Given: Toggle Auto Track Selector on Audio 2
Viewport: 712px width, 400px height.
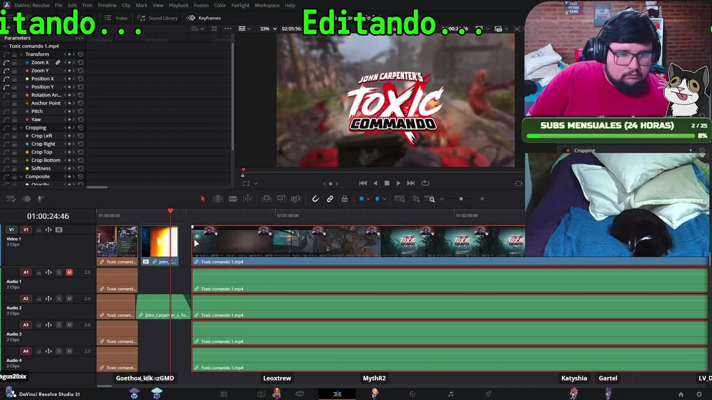Looking at the screenshot, I should point(48,298).
